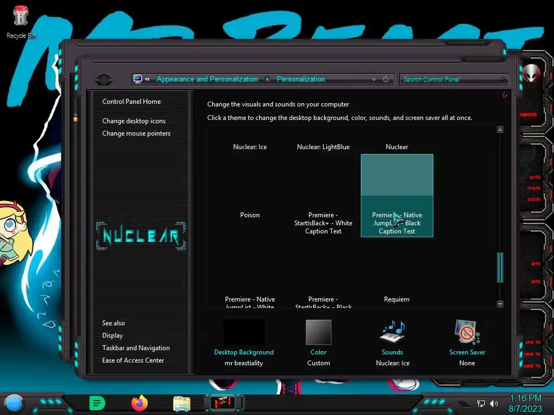Click the theme list scroll up arrow

pos(500,130)
